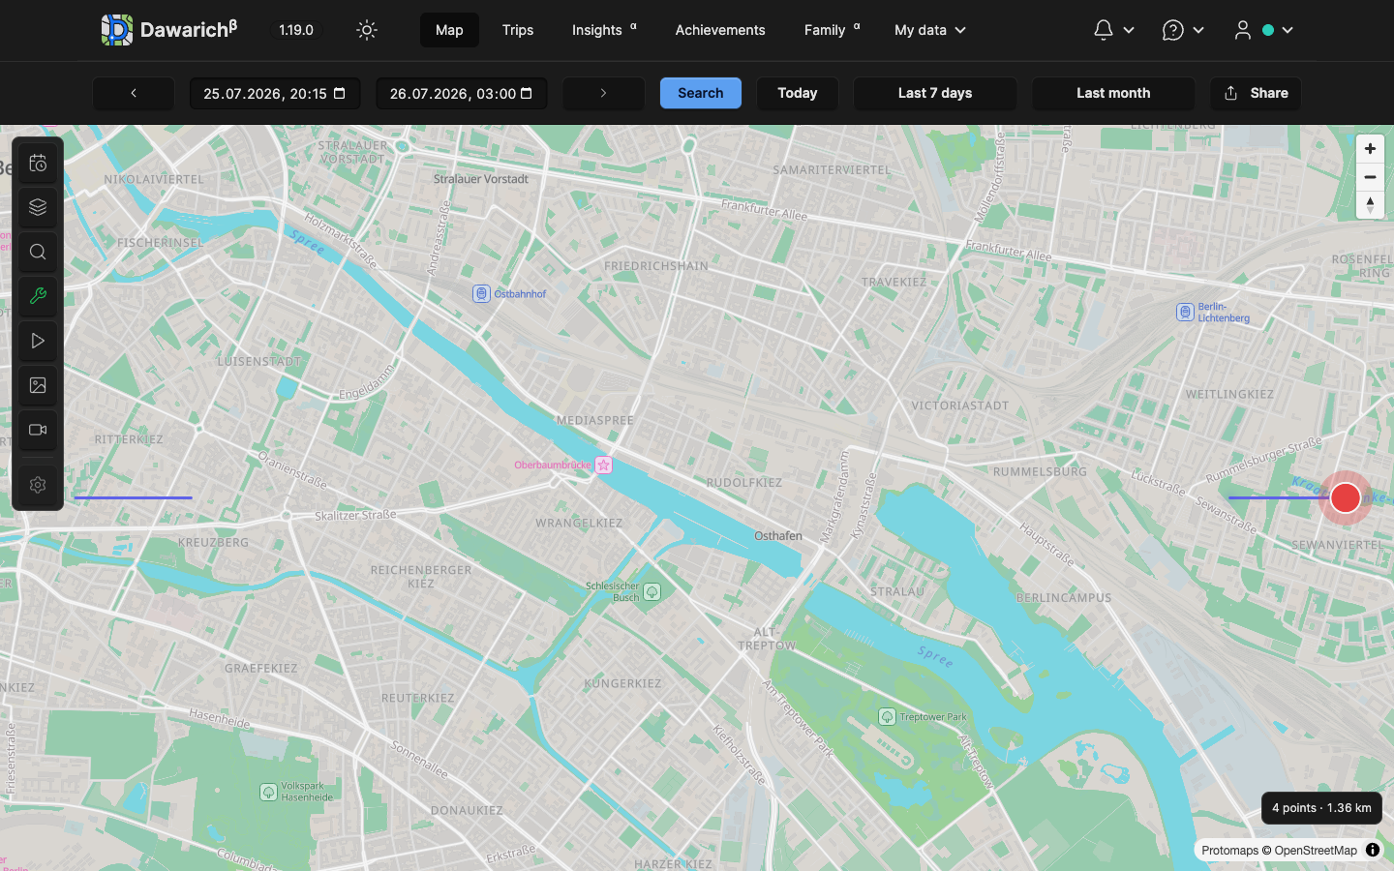Screen dimensions: 1394x871
Task: Open map settings gear icon
Action: pyautogui.click(x=38, y=485)
